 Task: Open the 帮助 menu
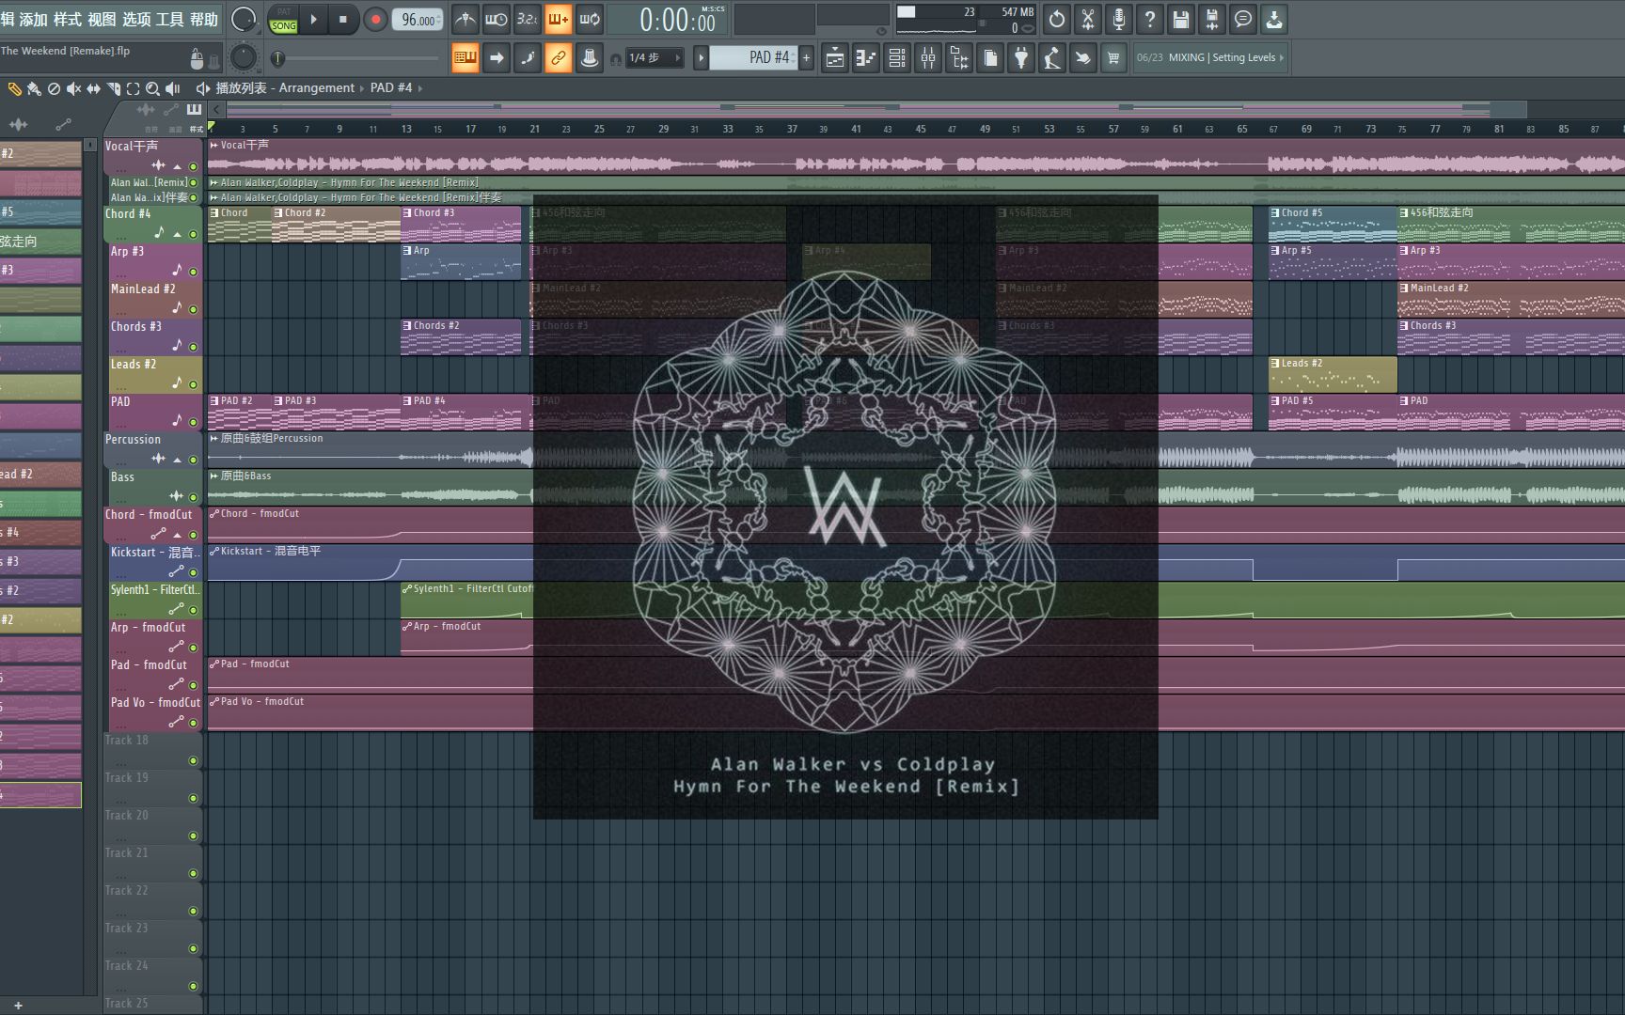pos(204,19)
